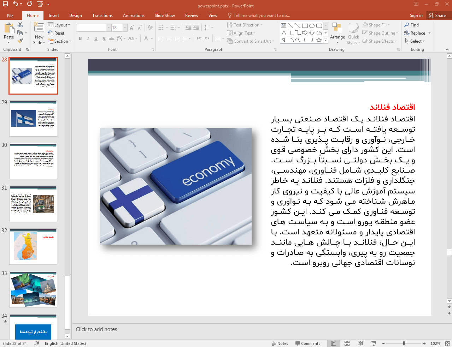Viewport: 452px width, 347px height.
Task: Select slide 32 thumbnail with map
Action: [x=33, y=246]
